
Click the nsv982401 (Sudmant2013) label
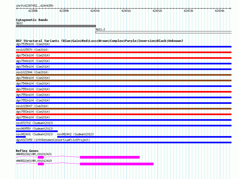35,134
